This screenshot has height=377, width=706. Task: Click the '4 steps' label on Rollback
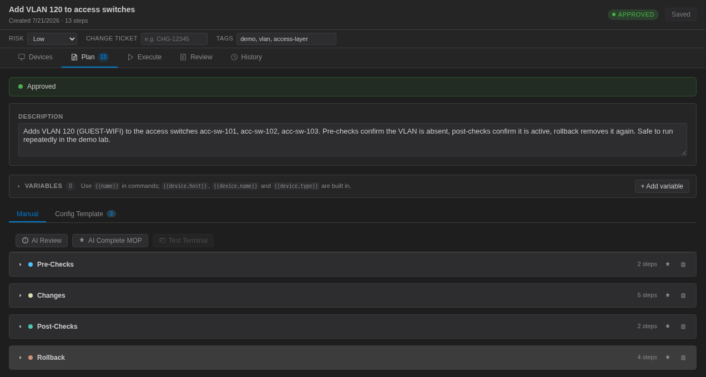coord(647,357)
